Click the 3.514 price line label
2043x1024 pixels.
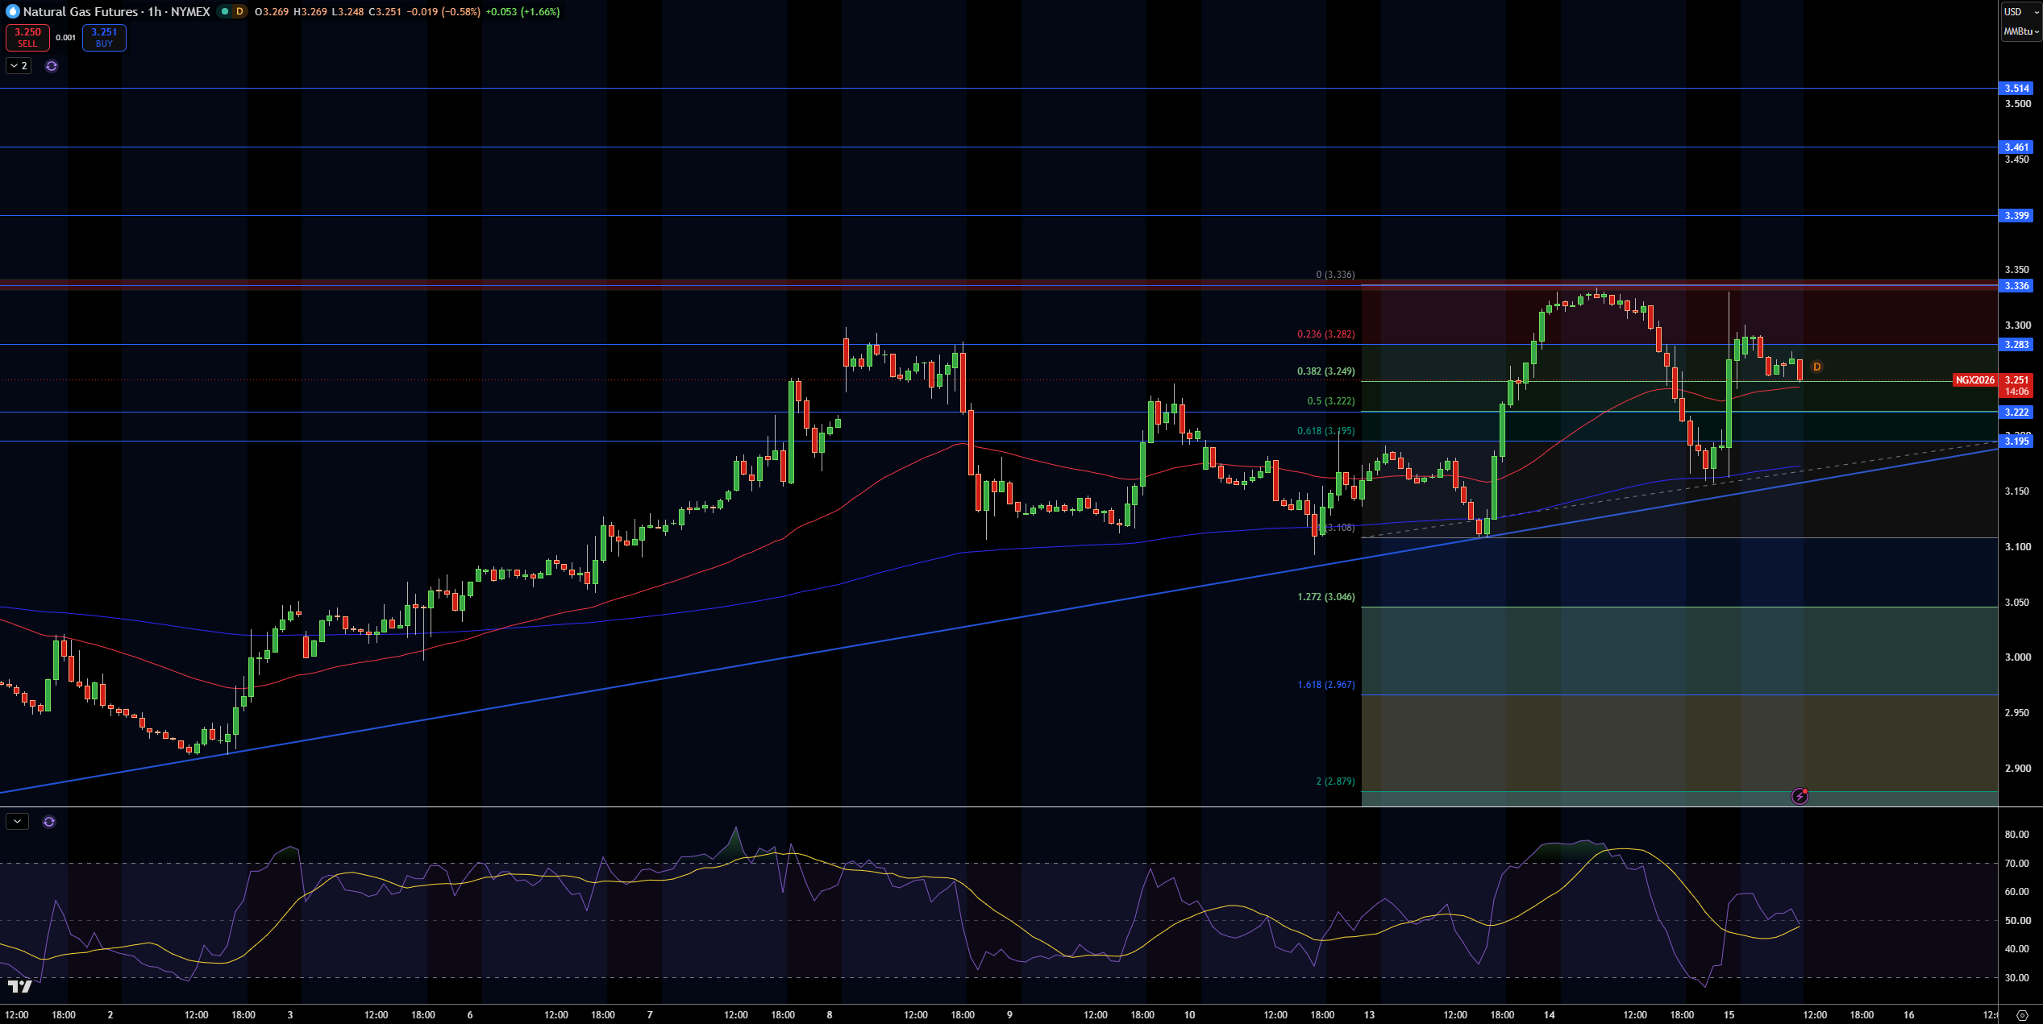click(2017, 89)
